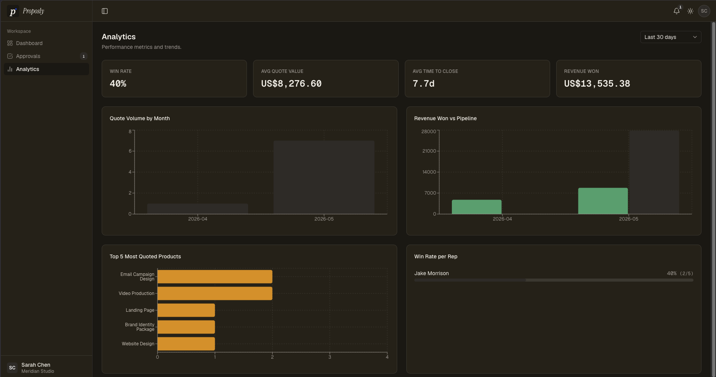Screen dimensions: 716x377
Task: Click the Dashboard grid icon
Action: click(10, 43)
